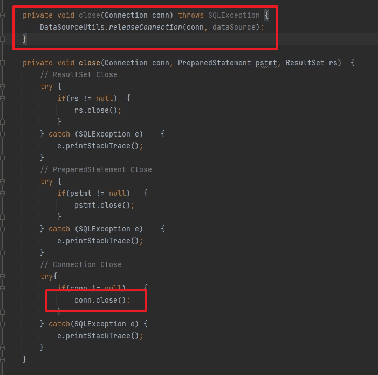The height and width of the screenshot is (375, 378).
Task: Place cursor on DataSourceUtils.releaseConnection call
Action: coord(111,28)
